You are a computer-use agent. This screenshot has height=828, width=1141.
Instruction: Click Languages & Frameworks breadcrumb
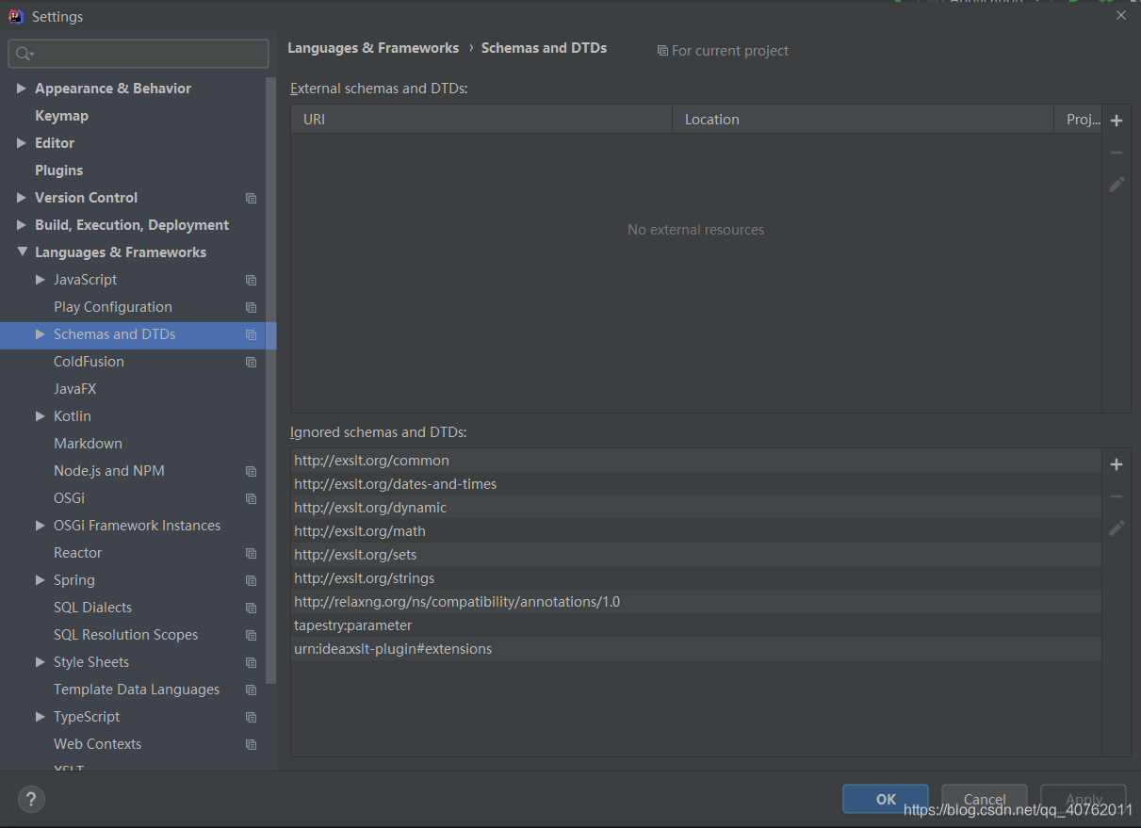pos(373,48)
